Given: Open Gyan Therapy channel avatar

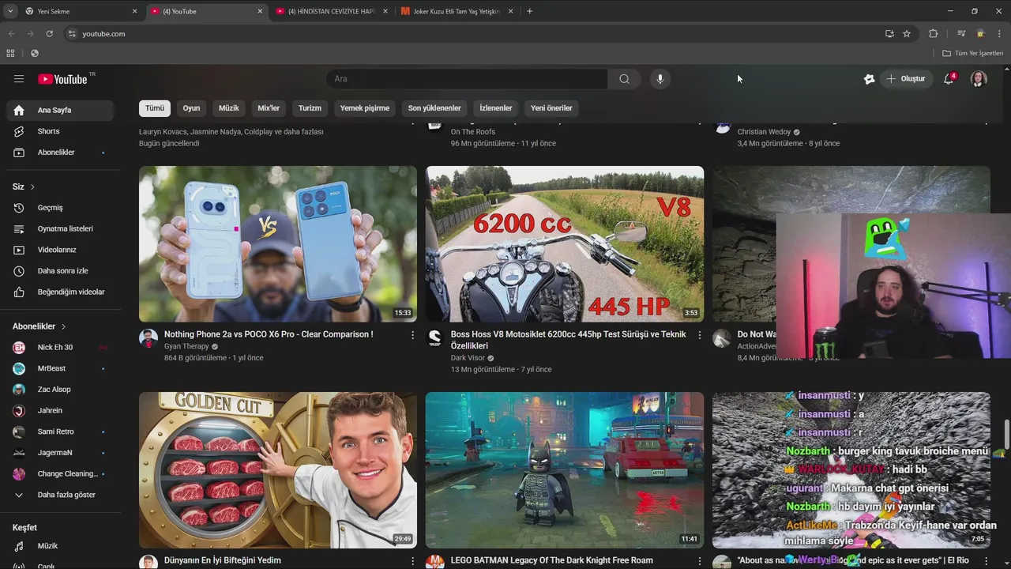Looking at the screenshot, I should tap(148, 339).
